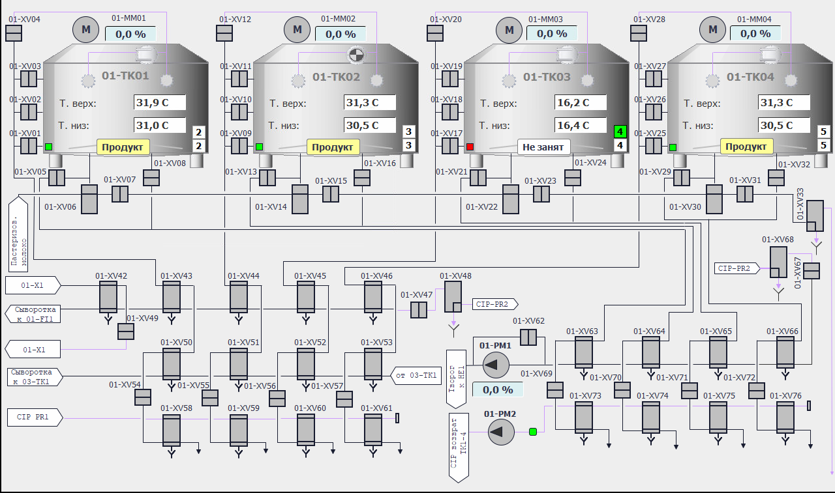Toggle valve 01-XV66 on the right manifold
Image resolution: width=835 pixels, height=493 pixels.
[785, 352]
